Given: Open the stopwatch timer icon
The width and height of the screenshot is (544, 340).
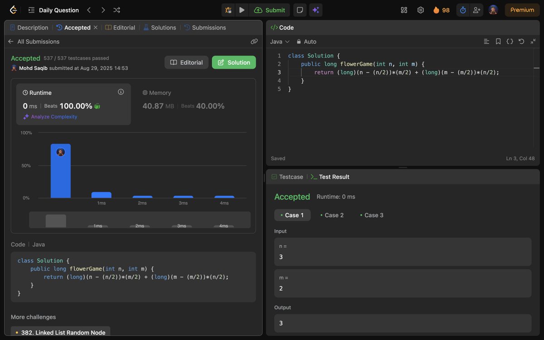Looking at the screenshot, I should (x=463, y=10).
